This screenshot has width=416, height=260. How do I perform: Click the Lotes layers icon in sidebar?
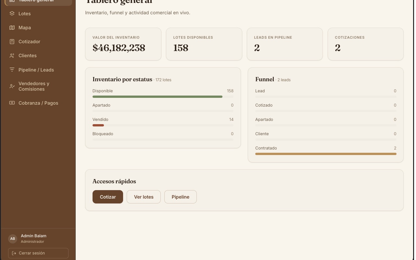tap(12, 14)
